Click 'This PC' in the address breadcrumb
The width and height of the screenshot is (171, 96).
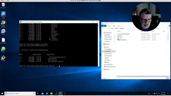click(x=116, y=29)
